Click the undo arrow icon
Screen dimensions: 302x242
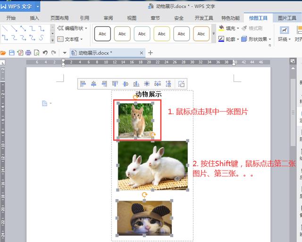(45, 53)
